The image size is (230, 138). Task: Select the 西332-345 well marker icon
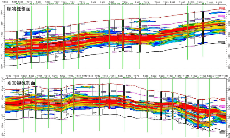coord(124,78)
